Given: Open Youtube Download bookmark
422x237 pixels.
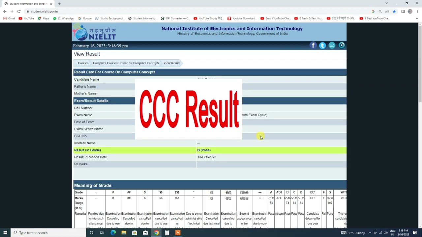Looking at the screenshot, I should click(x=242, y=18).
